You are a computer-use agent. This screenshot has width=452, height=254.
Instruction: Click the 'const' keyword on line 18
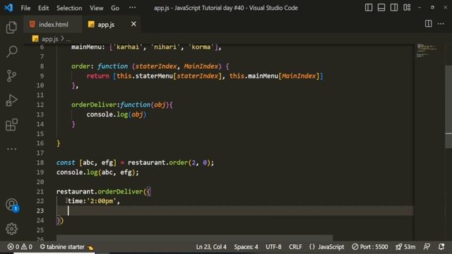66,162
